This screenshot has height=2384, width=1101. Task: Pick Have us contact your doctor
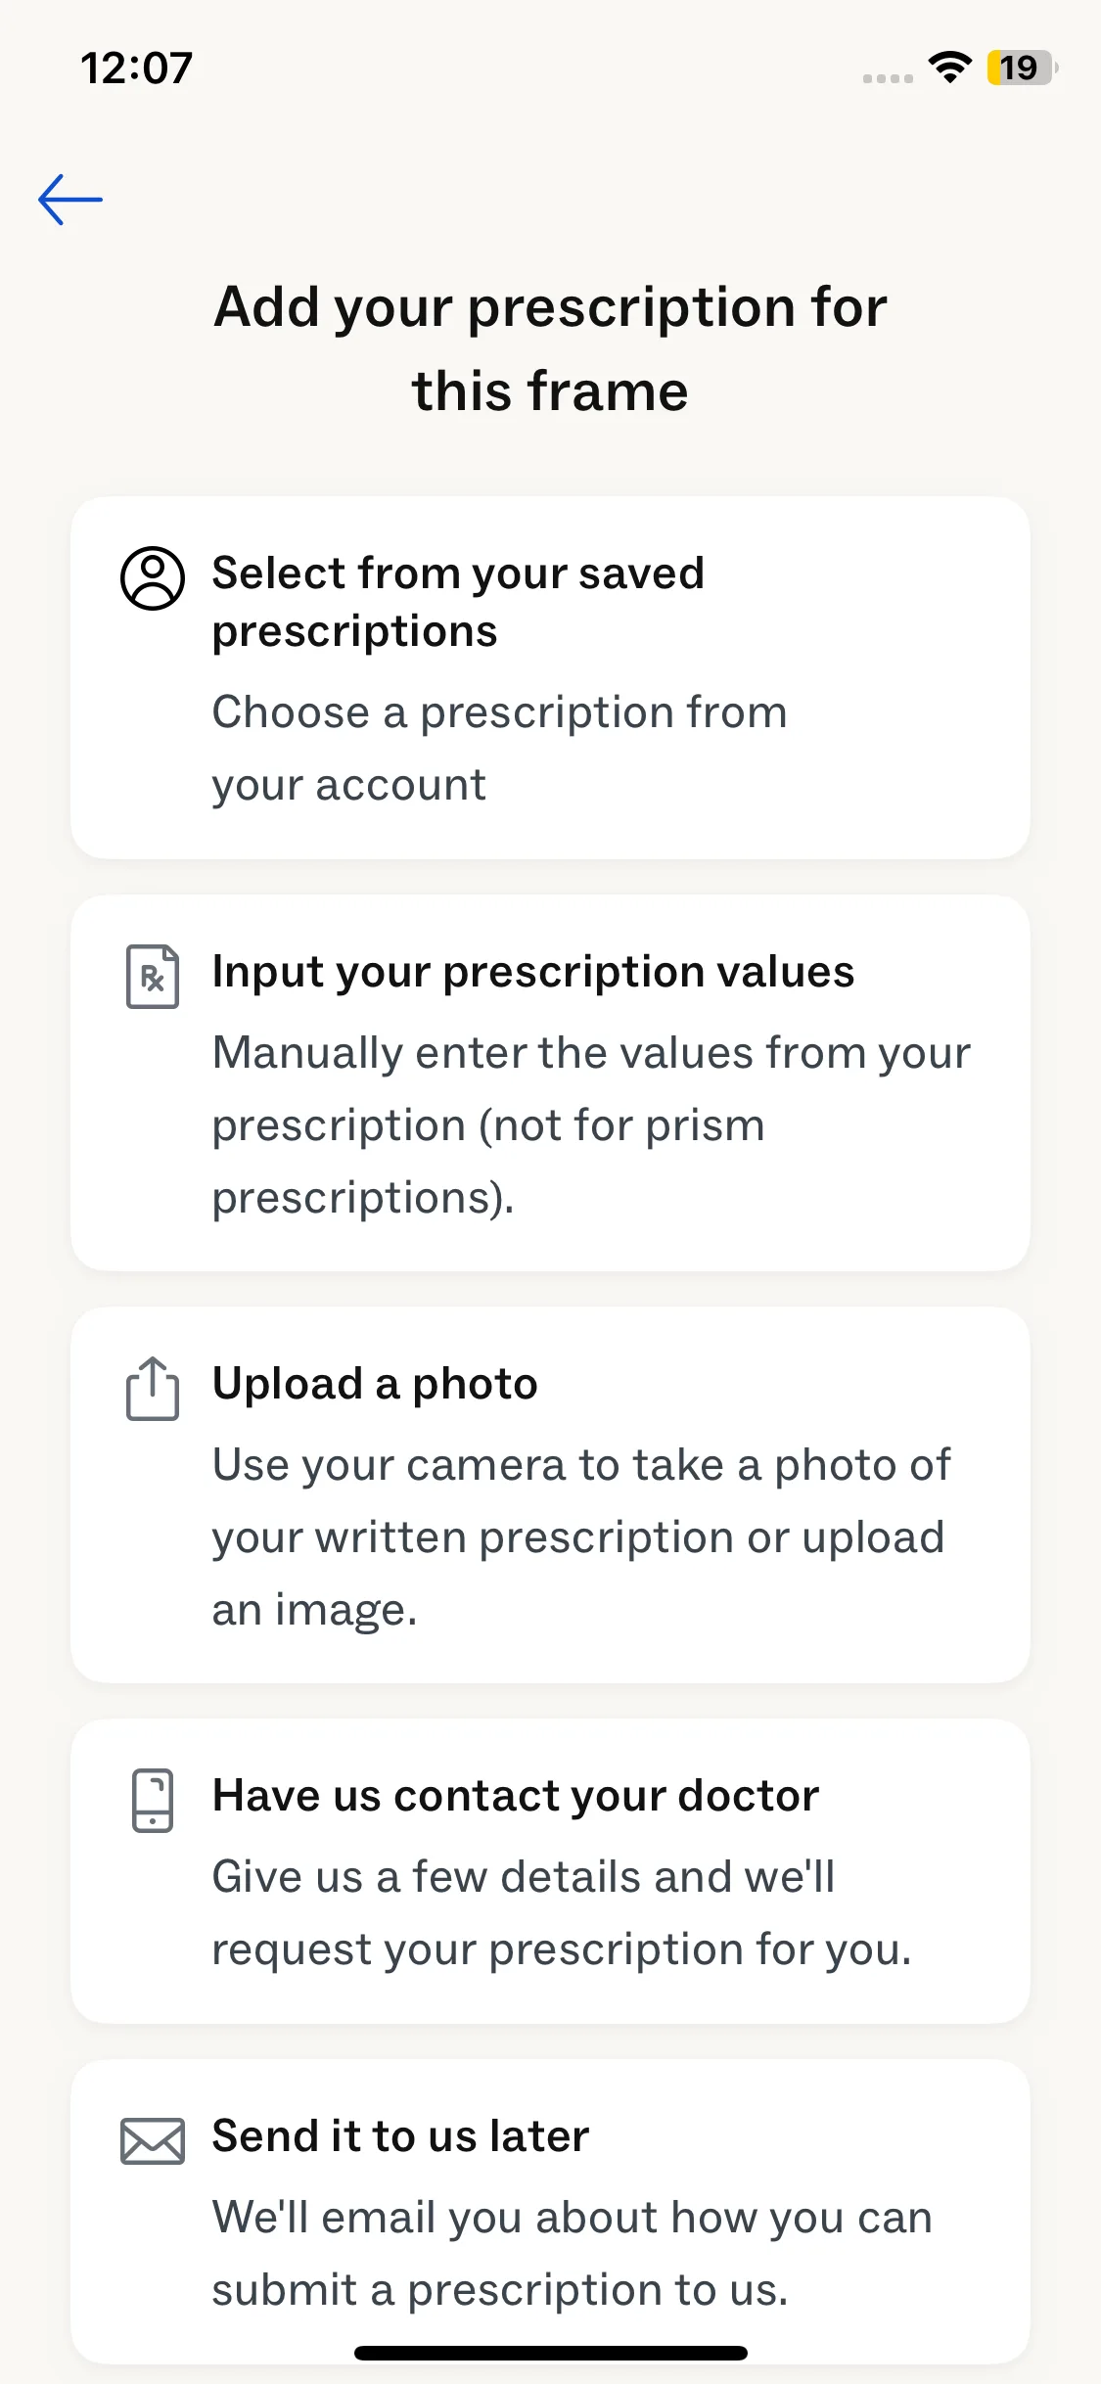tap(516, 1796)
